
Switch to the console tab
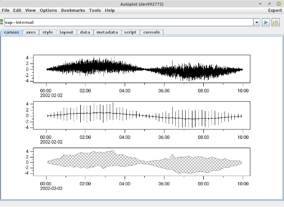(152, 32)
